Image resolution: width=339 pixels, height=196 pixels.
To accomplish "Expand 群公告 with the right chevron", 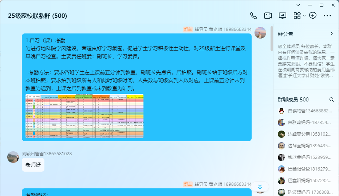I will pos(331,34).
